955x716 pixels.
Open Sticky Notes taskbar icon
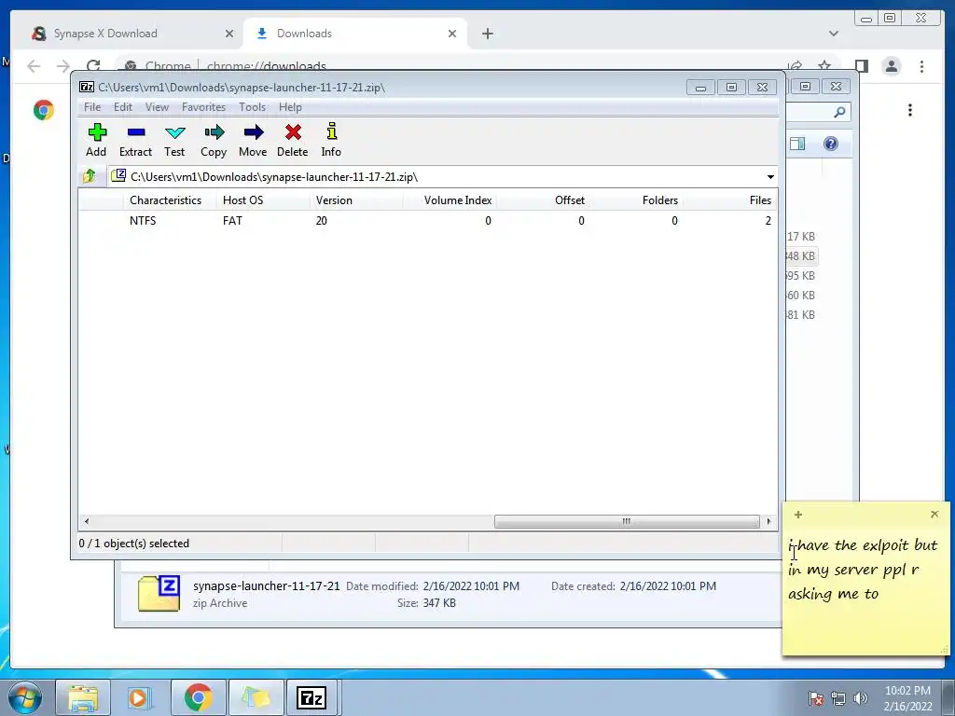256,697
